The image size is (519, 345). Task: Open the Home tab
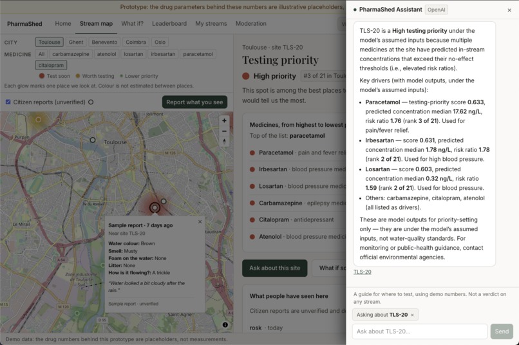coord(63,23)
